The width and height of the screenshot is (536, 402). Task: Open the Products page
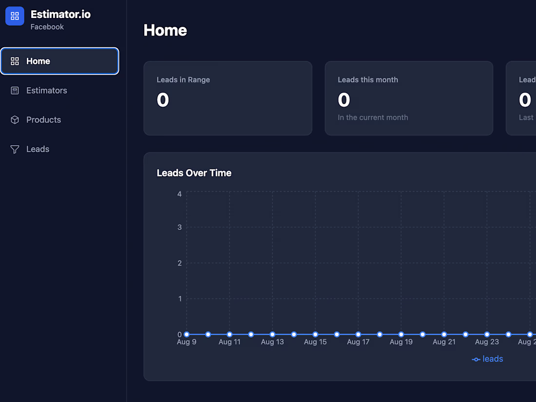(43, 119)
